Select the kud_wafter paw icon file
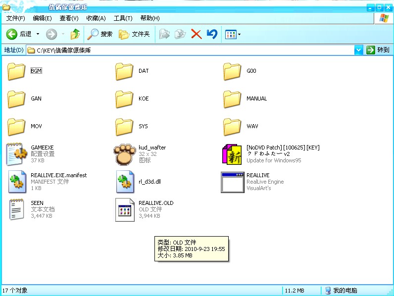Viewport: 394px width, 296px height. coord(125,154)
